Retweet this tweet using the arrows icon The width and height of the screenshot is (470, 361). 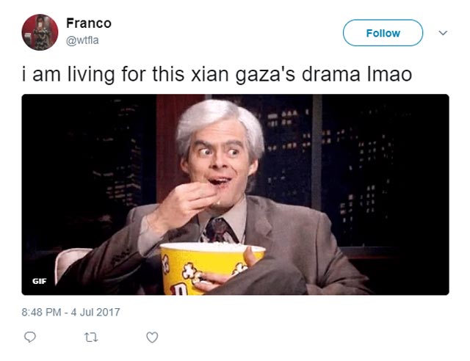click(x=91, y=338)
